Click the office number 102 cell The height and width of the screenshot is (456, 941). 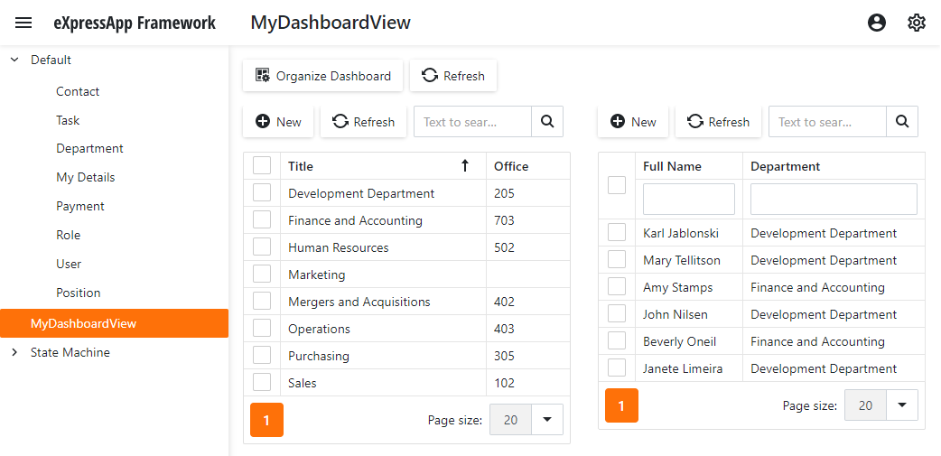(x=527, y=382)
